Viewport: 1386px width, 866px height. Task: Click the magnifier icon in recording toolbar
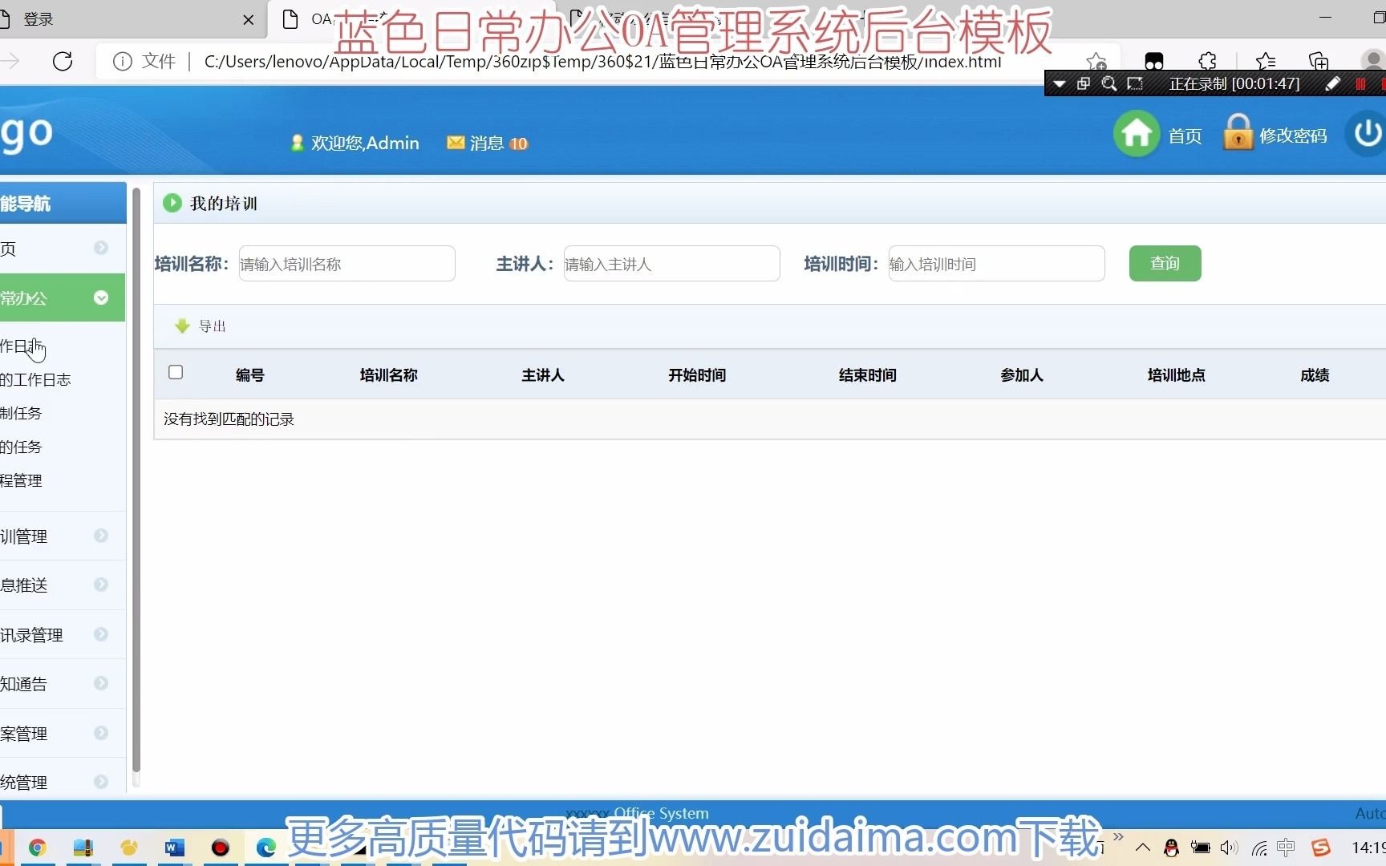[1109, 83]
